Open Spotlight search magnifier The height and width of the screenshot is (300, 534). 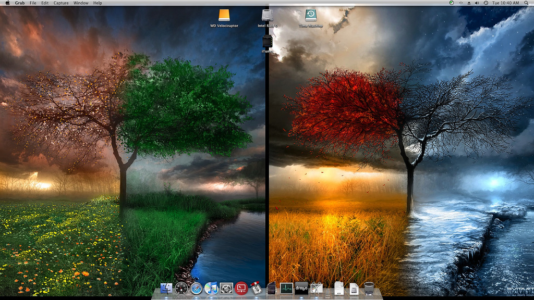(526, 3)
